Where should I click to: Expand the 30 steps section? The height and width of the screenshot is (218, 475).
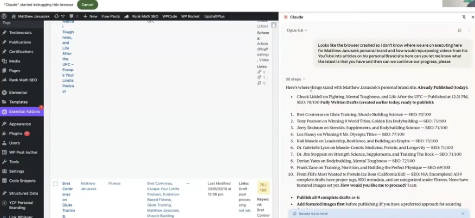point(295,79)
